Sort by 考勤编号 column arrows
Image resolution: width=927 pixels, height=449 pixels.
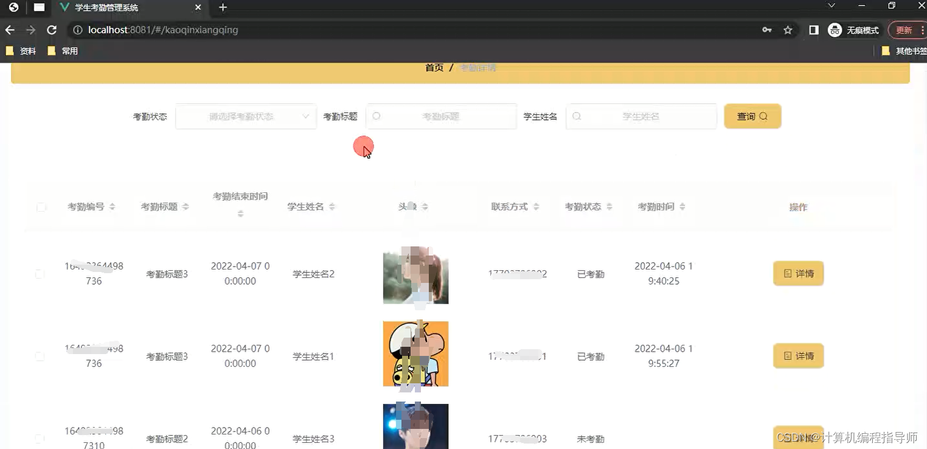[113, 207]
